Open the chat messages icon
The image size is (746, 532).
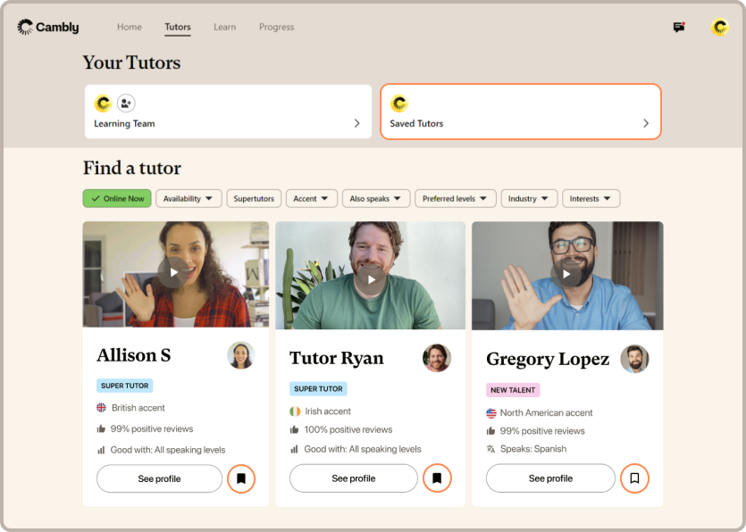point(679,28)
